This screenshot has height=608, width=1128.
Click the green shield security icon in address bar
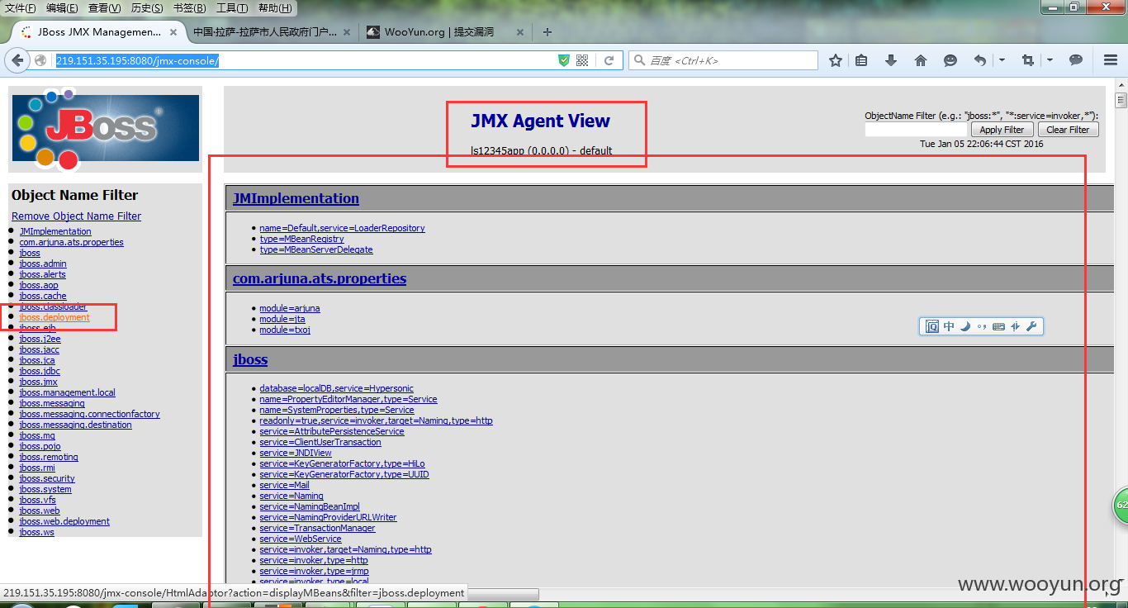click(564, 60)
